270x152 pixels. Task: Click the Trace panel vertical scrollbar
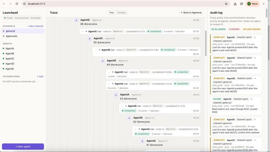coord(206,43)
